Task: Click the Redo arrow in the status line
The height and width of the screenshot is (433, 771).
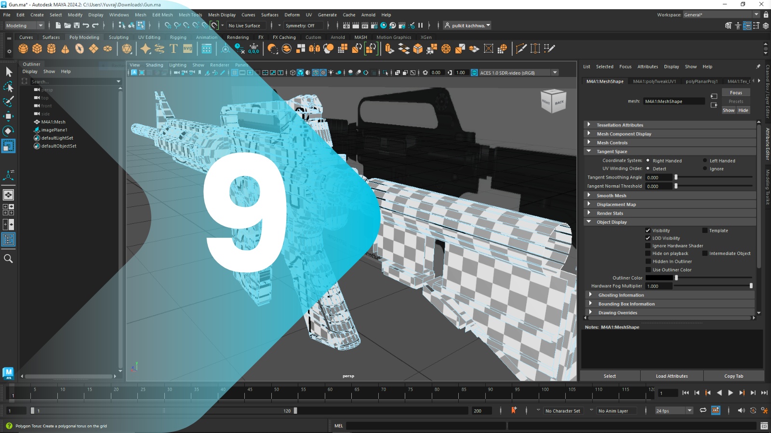Action: [95, 25]
